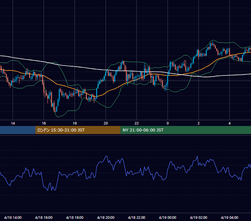The image size is (251, 221).
Task: Click the 2 hour axis label
Action: pos(199,123)
